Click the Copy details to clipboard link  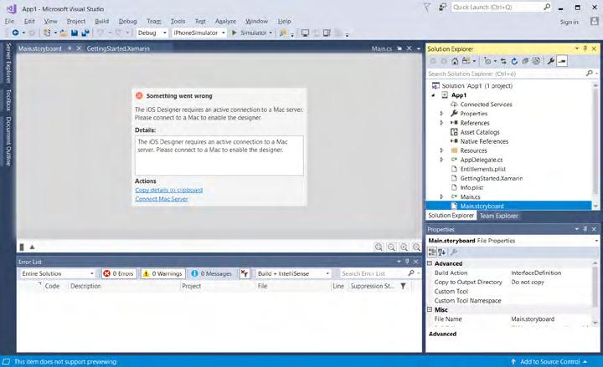[x=169, y=190]
